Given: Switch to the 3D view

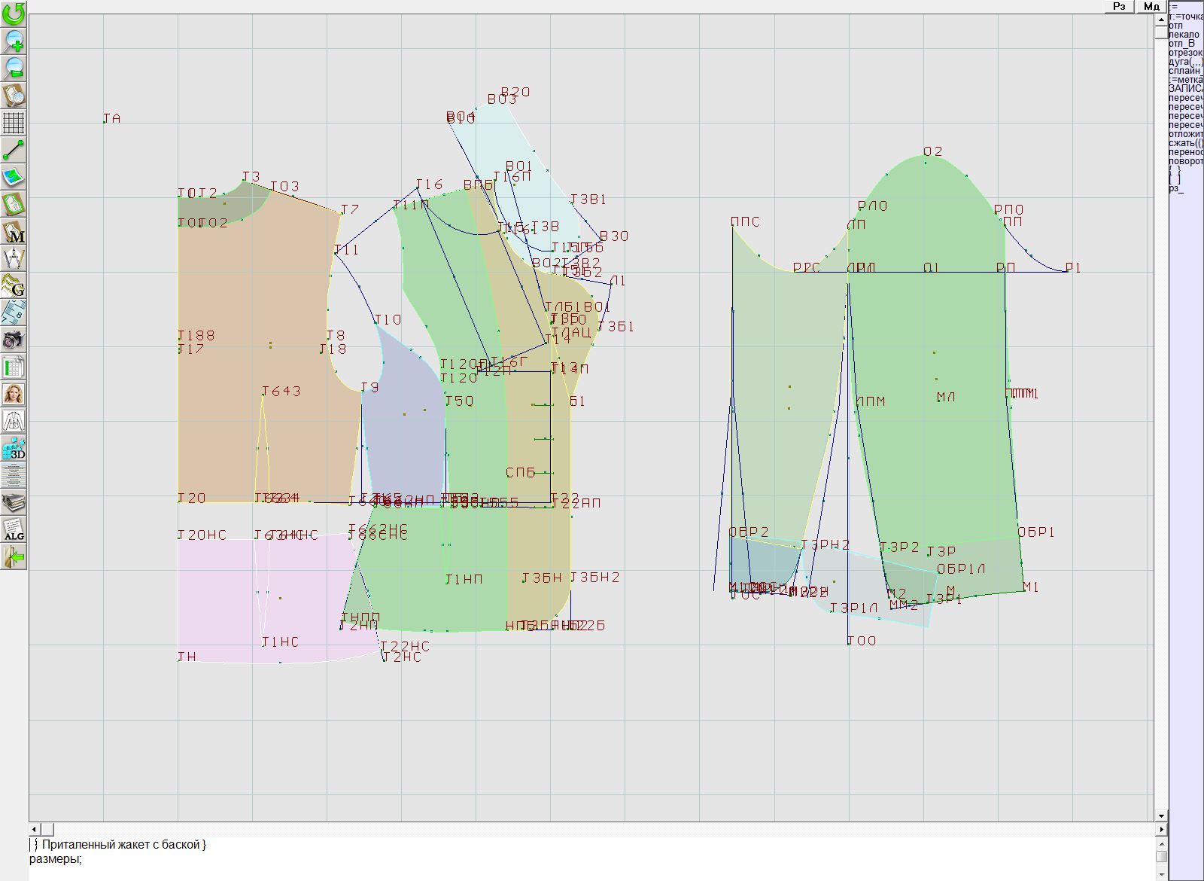Looking at the screenshot, I should (x=14, y=449).
